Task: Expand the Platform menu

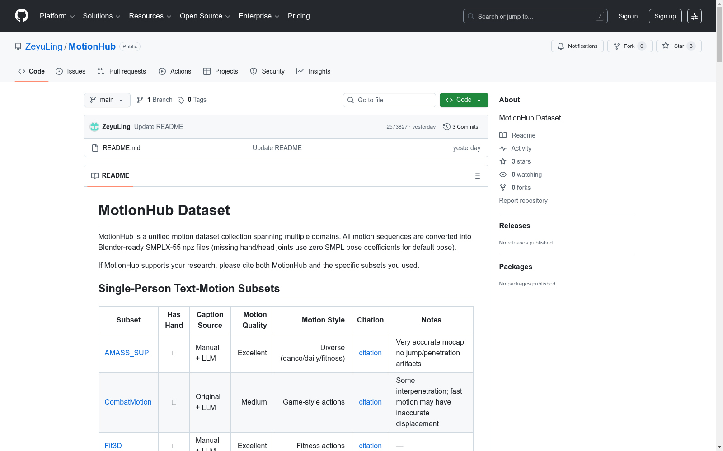Action: (57, 16)
